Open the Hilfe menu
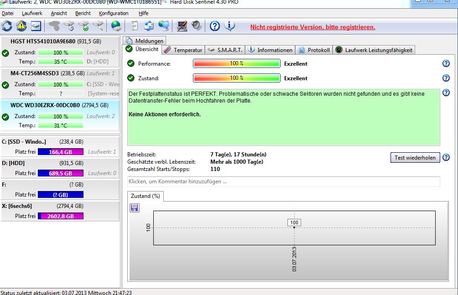Viewport: 458px width, 295px height. tap(143, 13)
